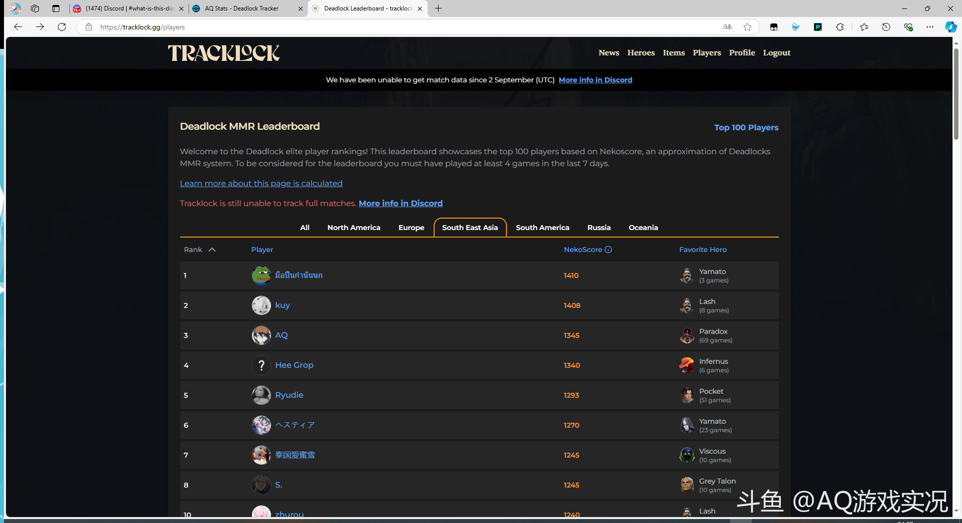962x523 pixels.
Task: Open new browser tab plus button
Action: tap(438, 8)
